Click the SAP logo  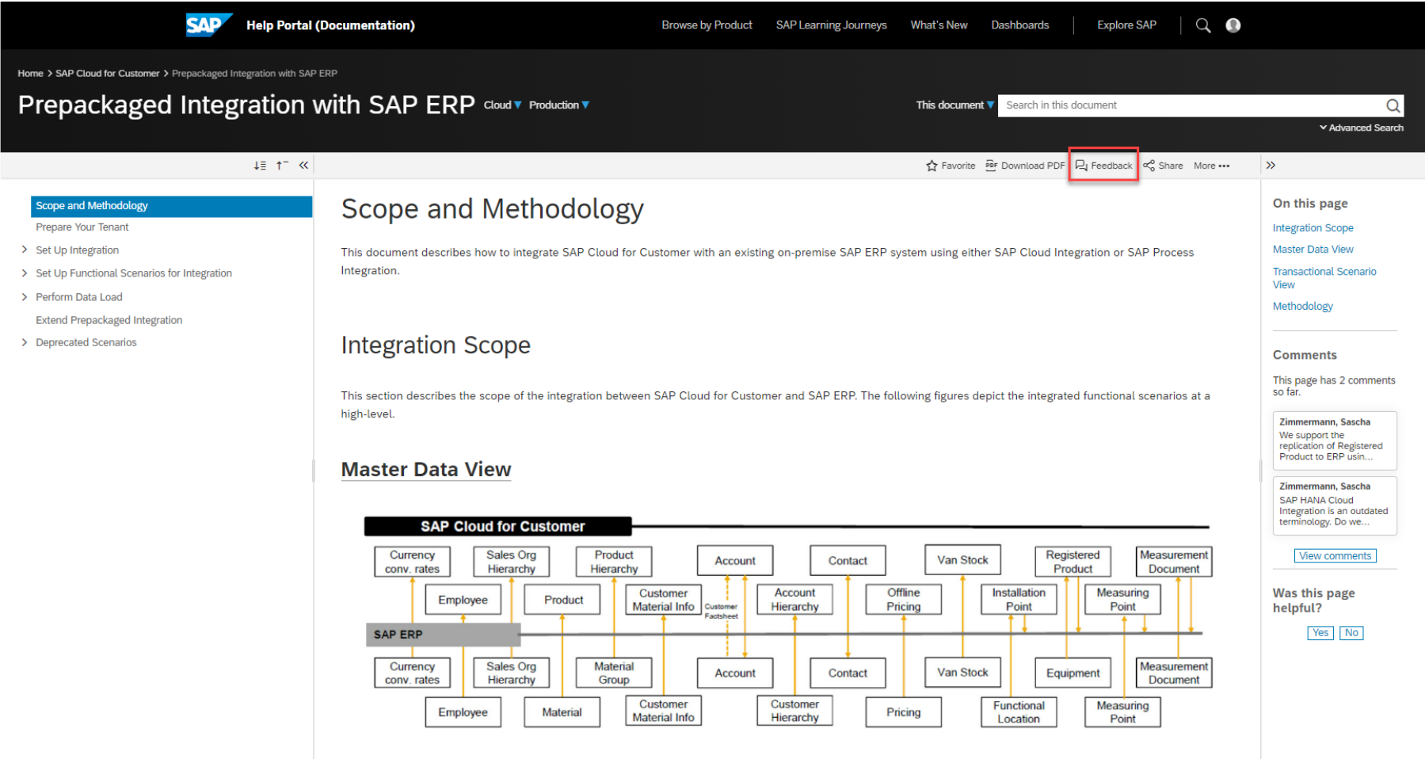click(208, 25)
